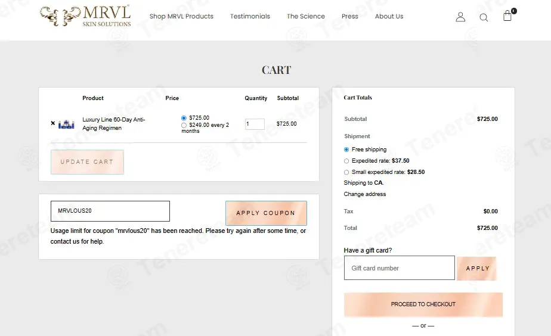The width and height of the screenshot is (551, 336).
Task: Open Luxury Line product thumbnail
Action: [66, 125]
